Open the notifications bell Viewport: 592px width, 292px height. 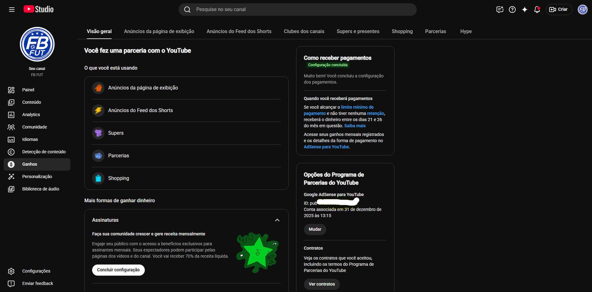[537, 10]
